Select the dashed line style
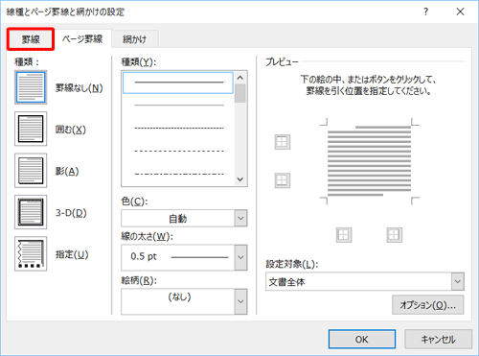Image resolution: width=479 pixels, height=356 pixels. (178, 151)
